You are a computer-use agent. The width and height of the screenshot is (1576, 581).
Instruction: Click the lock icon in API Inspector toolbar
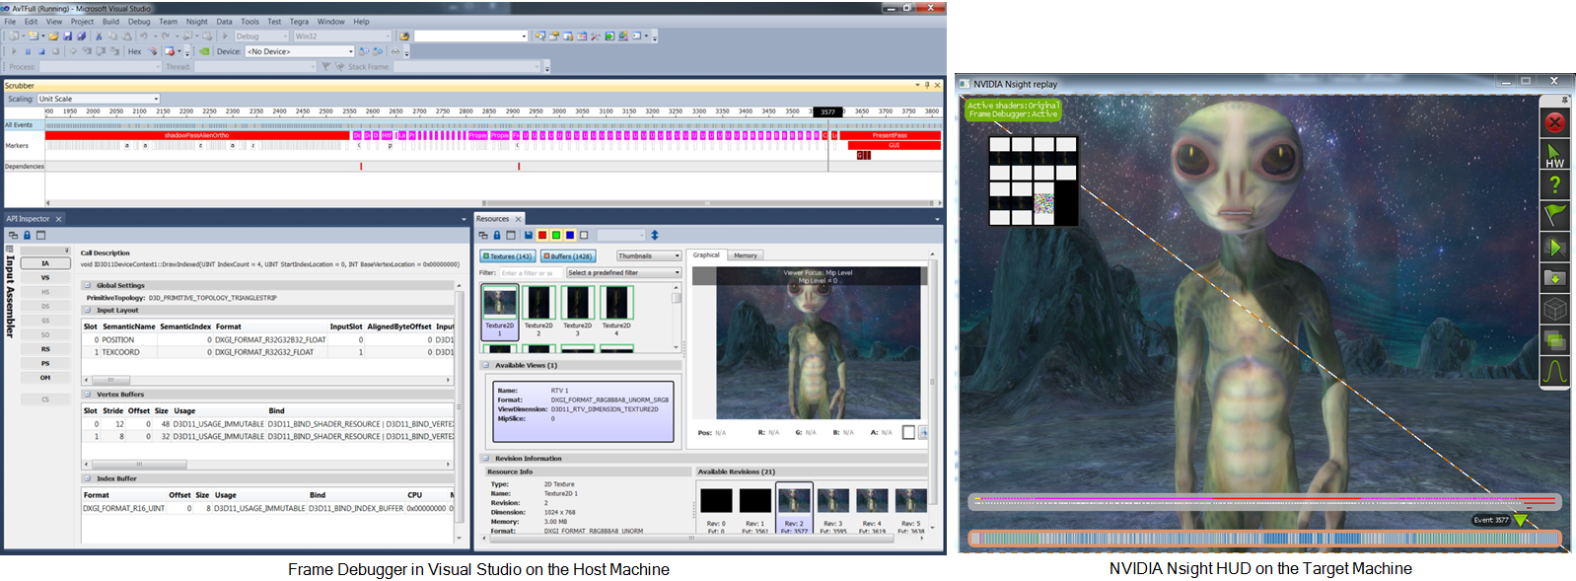pos(27,235)
